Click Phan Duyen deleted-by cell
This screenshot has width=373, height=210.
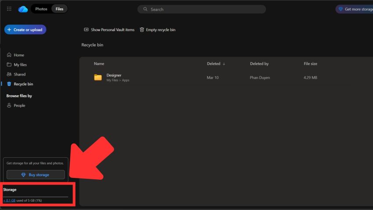[x=260, y=78]
